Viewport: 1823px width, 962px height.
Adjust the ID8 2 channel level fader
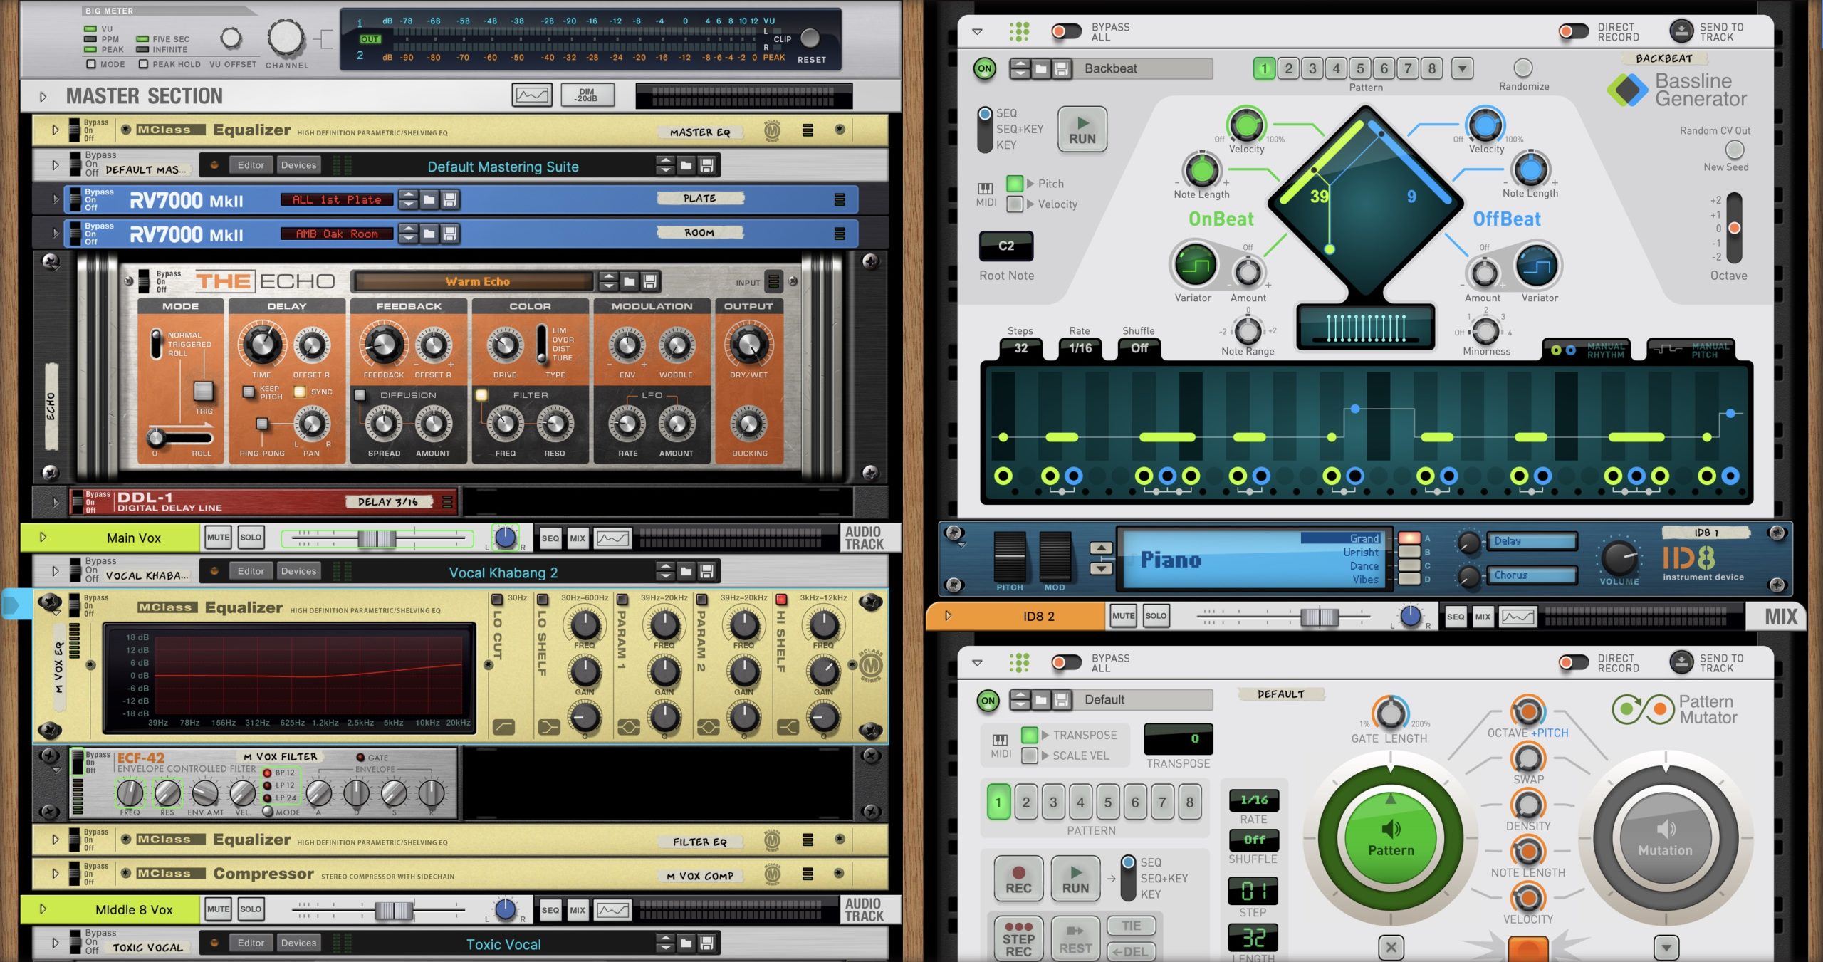tap(1320, 617)
